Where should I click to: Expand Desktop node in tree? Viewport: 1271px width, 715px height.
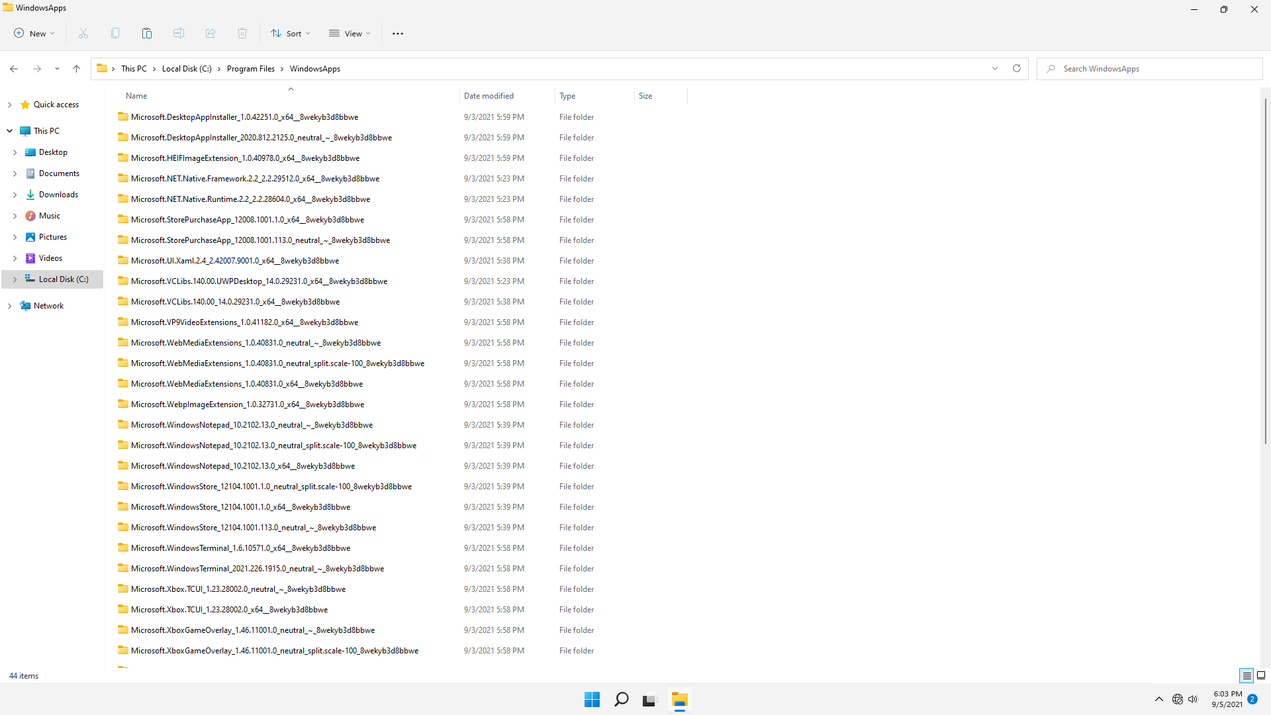point(15,152)
